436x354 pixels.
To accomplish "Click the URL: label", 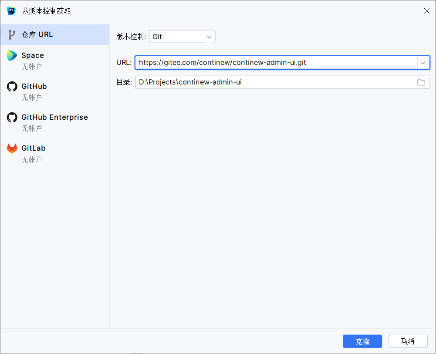I will point(124,63).
